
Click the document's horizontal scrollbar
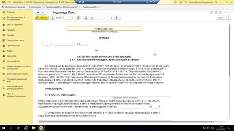[x=126, y=122]
